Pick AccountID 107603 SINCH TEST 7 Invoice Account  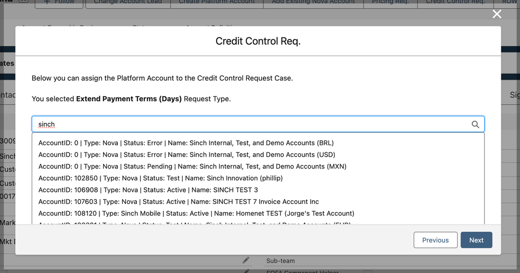coord(258,202)
